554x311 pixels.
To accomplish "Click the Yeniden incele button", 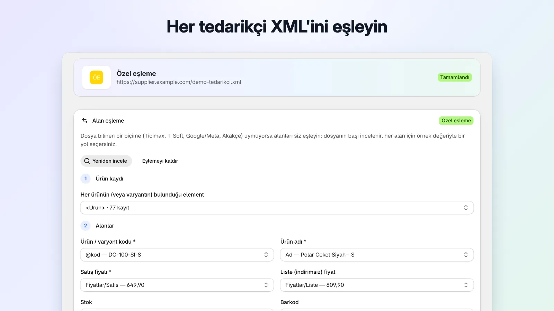I will coord(106,161).
